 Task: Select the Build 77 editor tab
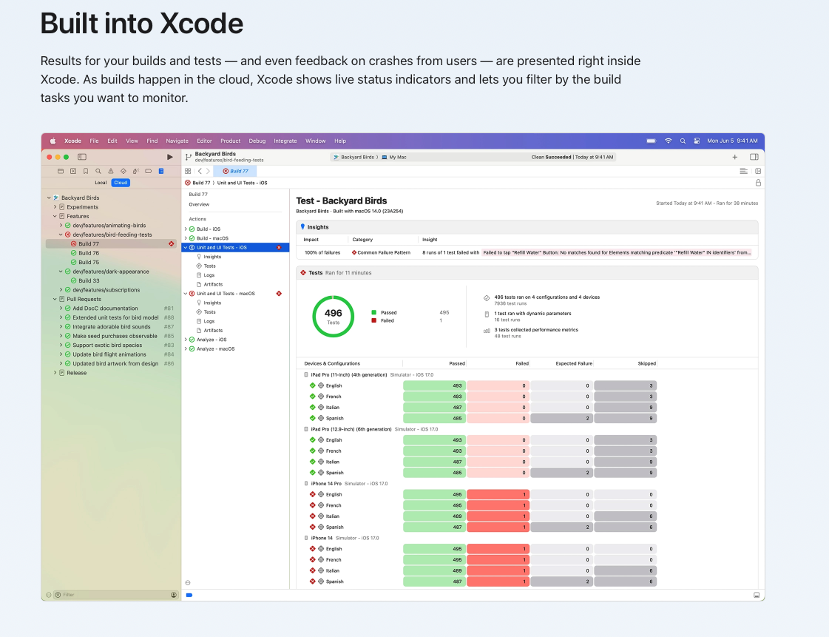click(234, 171)
